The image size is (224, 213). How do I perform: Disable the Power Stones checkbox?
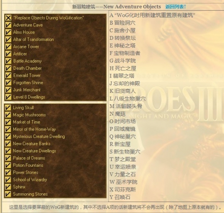tap(8, 172)
